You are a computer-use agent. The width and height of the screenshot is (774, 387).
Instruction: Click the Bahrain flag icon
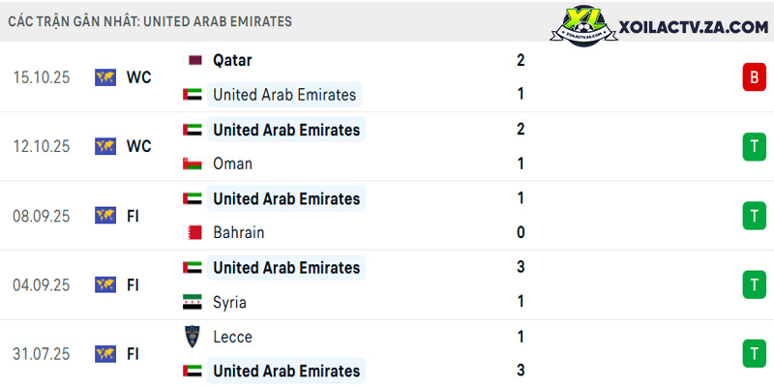pos(193,232)
